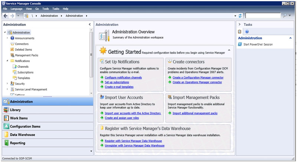Image resolution: width=297 pixels, height=162 pixels.
Task: Open Create and assign user roles link
Action: (x=122, y=118)
